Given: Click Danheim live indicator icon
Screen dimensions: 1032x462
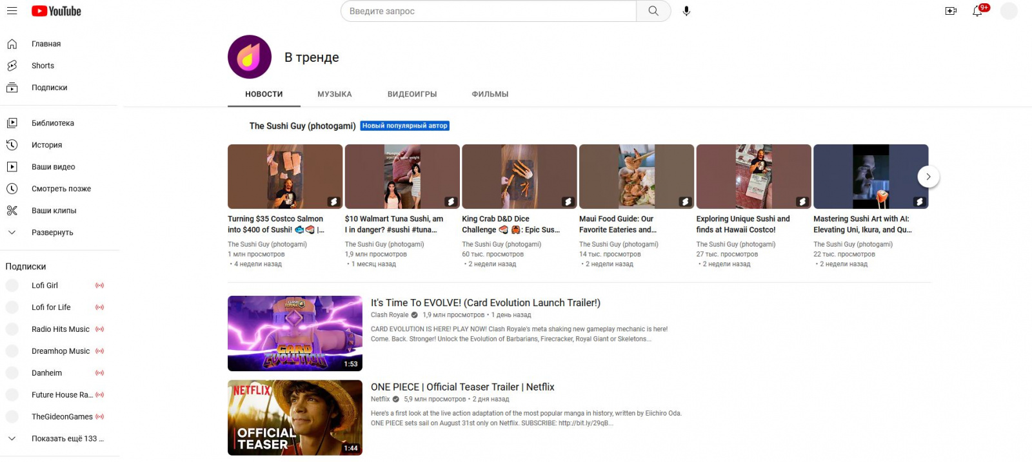Looking at the screenshot, I should point(99,373).
